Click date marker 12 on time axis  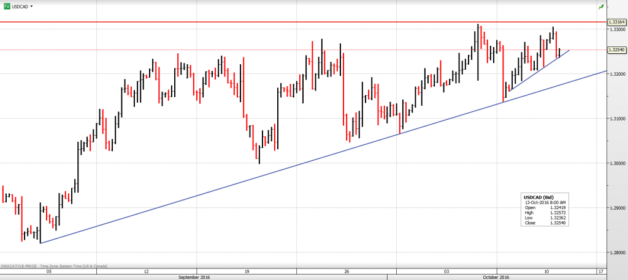(x=147, y=271)
